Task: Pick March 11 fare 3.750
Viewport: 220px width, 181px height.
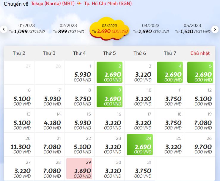Action: click(x=170, y=97)
